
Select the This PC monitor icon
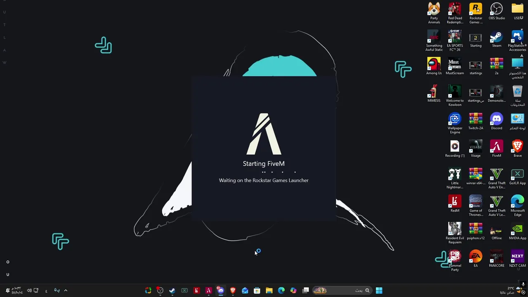517,68
